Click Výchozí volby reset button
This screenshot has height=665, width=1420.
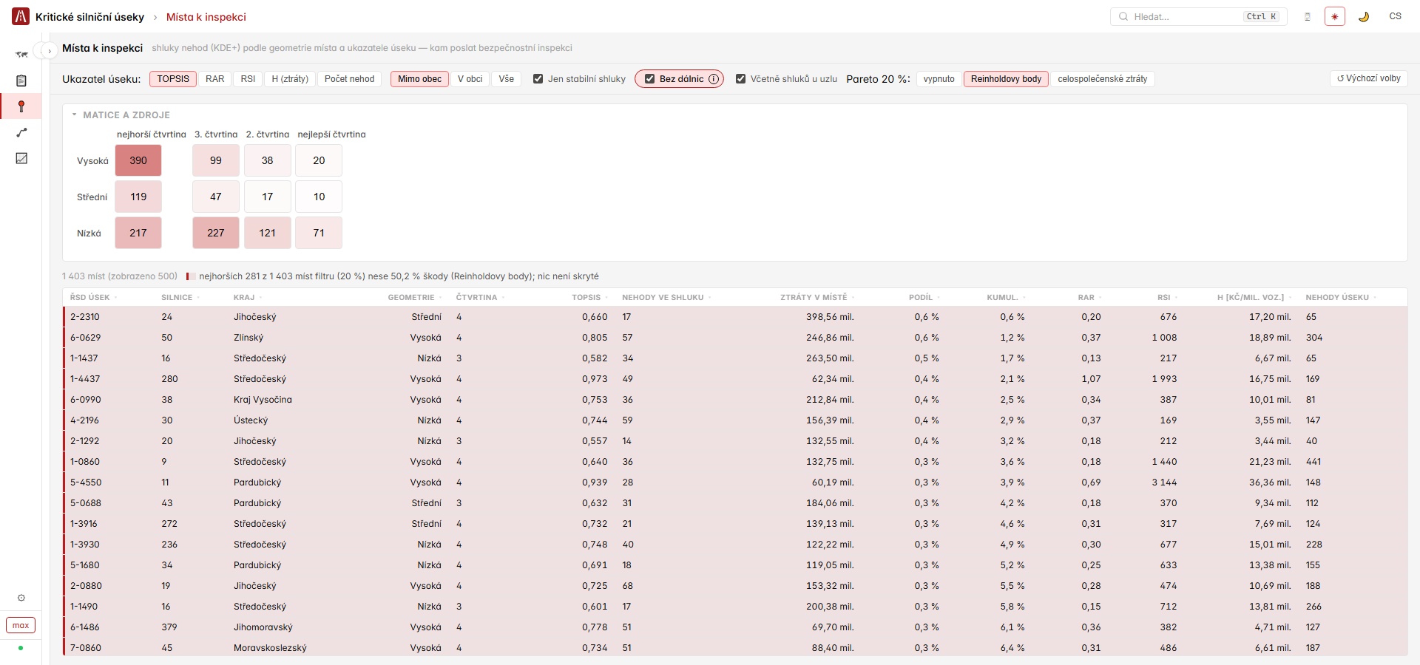click(x=1368, y=78)
